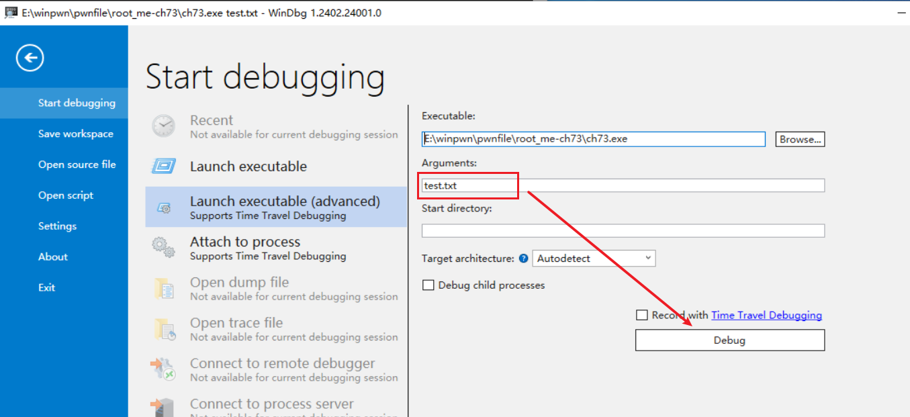Viewport: 910px width, 417px height.
Task: Open Save workspace in sidebar
Action: pyautogui.click(x=75, y=134)
